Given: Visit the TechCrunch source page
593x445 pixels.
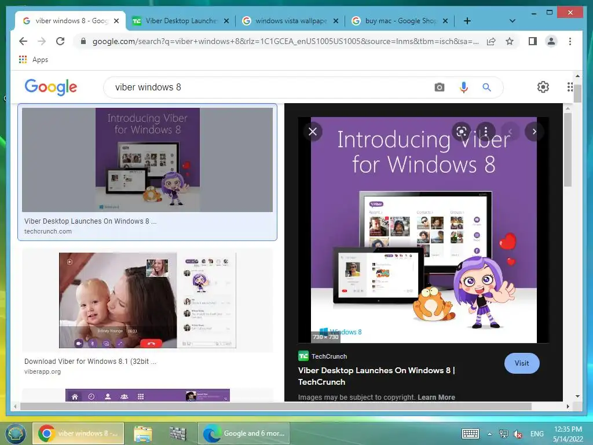Looking at the screenshot, I should 522,363.
